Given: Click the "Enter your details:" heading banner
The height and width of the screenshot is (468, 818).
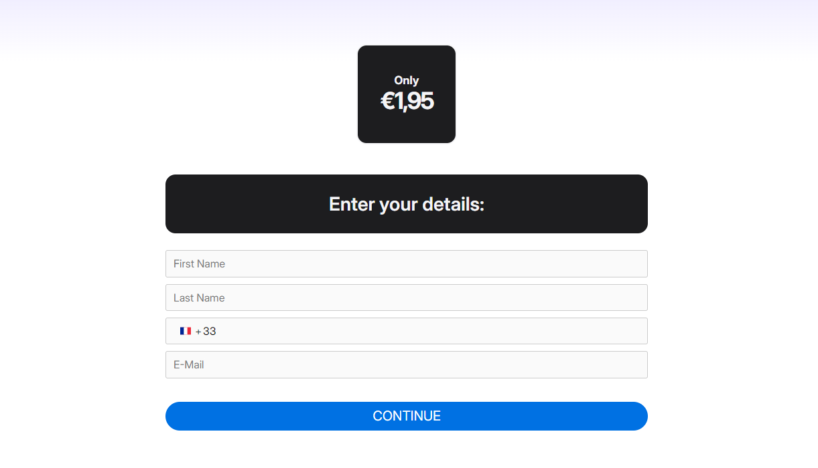Looking at the screenshot, I should point(406,204).
